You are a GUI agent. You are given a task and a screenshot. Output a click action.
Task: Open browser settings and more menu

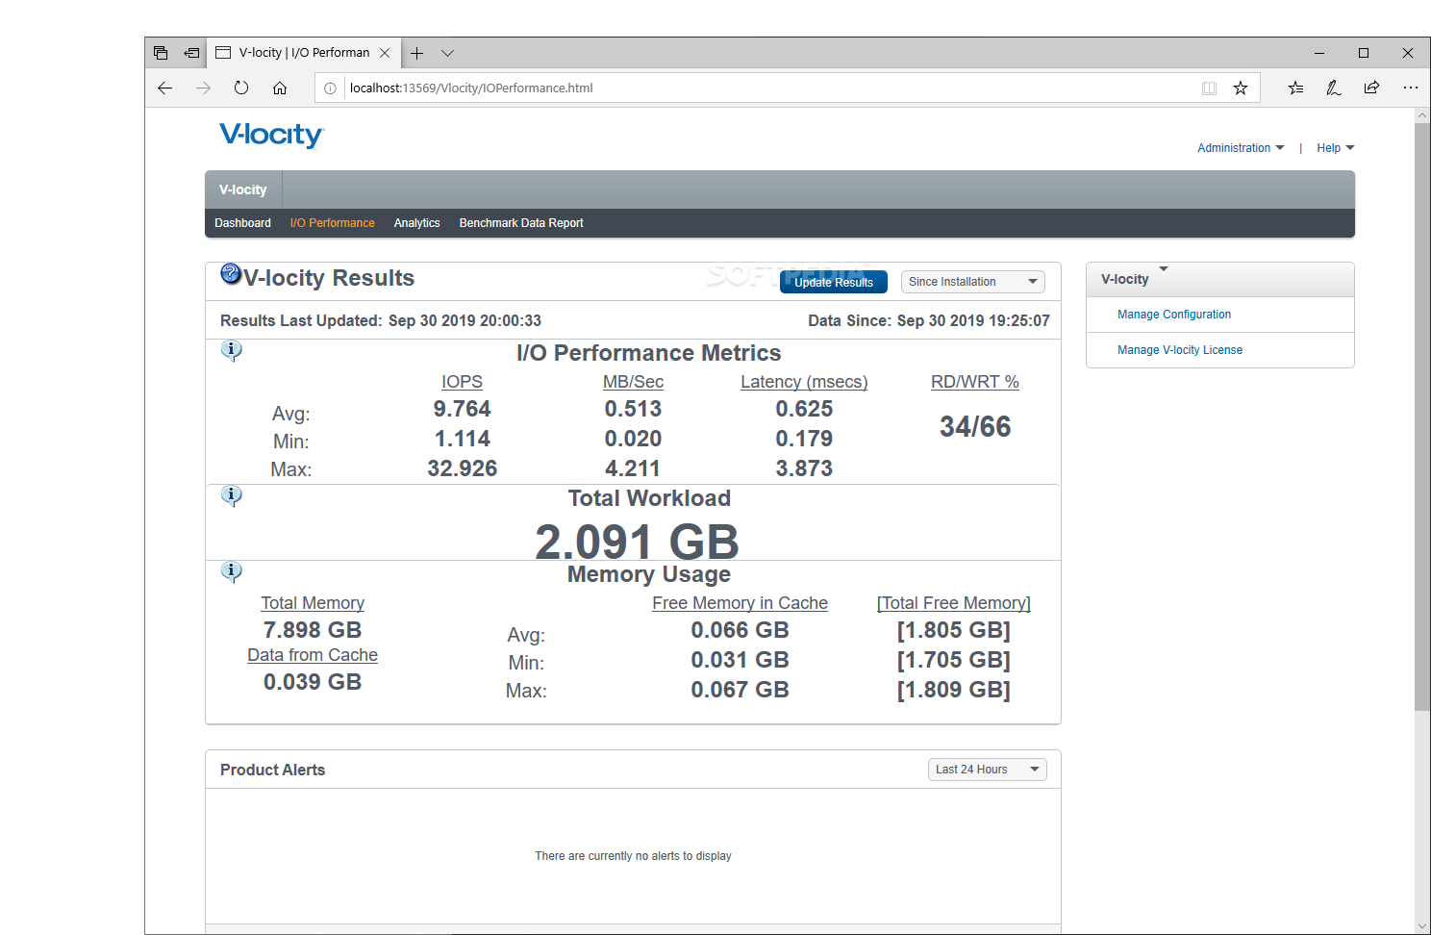1410,88
